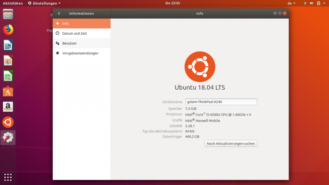Open LibreOffice Calc from the dock
The image size is (329, 185).
click(8, 76)
